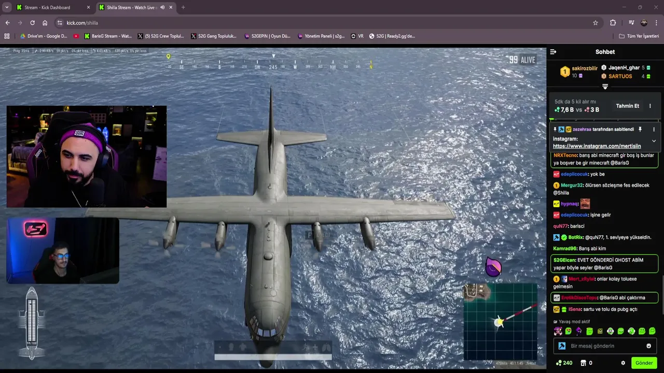
Task: Insert the second emote with heart eyes
Action: click(569, 331)
